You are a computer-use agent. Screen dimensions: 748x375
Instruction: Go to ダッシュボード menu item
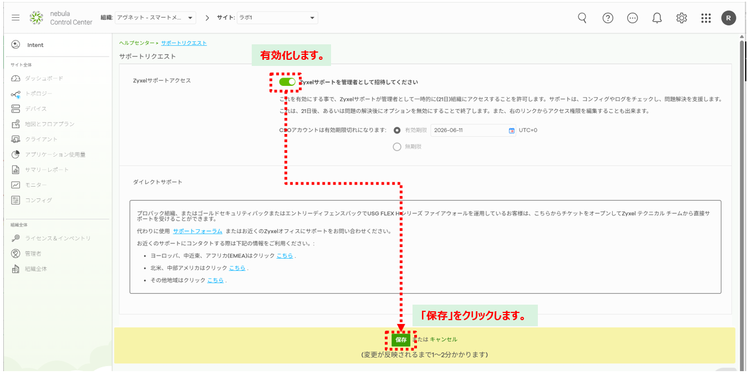44,79
